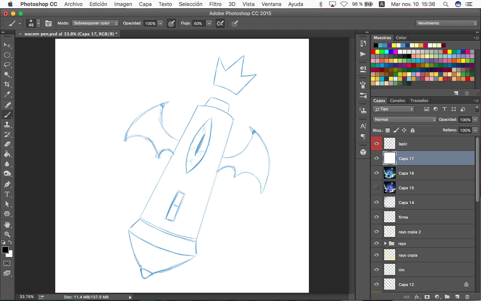The width and height of the screenshot is (481, 301).
Task: Toggle pressure for opacity button
Action: click(171, 23)
